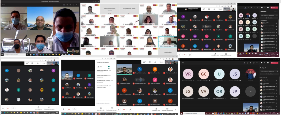Open activities icon beside the 16:10 clock
Viewport: 281px width, 115px height.
tap(155, 62)
